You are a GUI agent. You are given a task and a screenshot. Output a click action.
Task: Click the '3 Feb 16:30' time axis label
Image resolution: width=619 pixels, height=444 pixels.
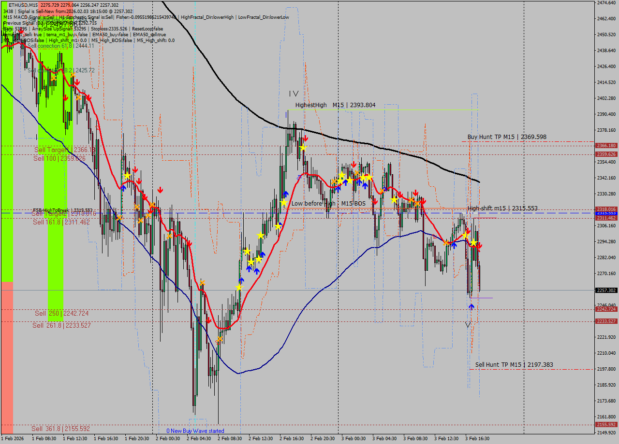tap(477, 439)
